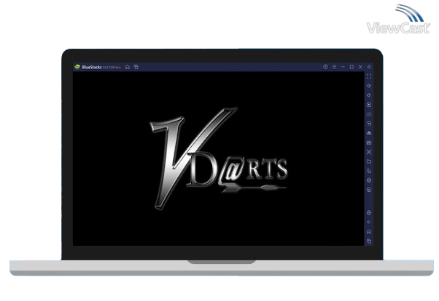439x301 pixels.
Task: Click the floppy-disk-like save icon in sidebar
Action: click(369, 143)
